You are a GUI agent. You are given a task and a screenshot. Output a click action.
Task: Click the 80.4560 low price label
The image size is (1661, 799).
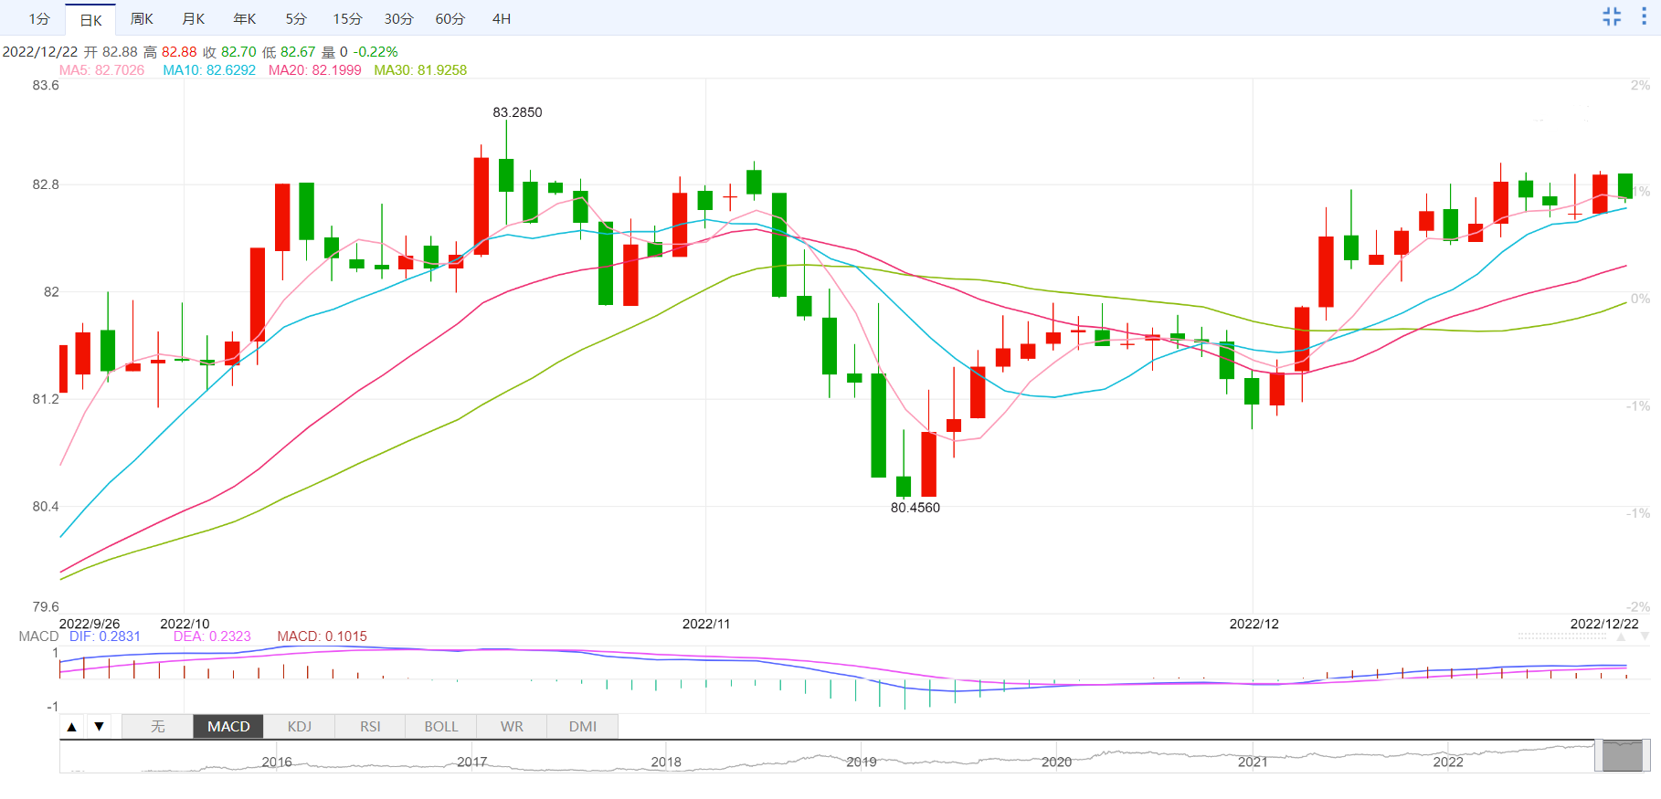(915, 508)
